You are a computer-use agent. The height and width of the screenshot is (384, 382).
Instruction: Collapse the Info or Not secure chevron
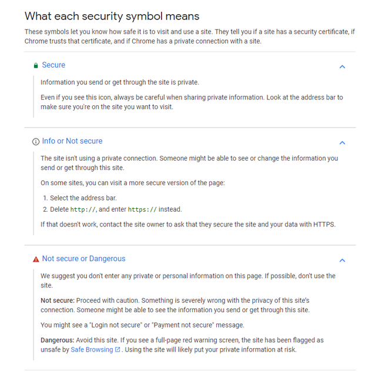(343, 142)
